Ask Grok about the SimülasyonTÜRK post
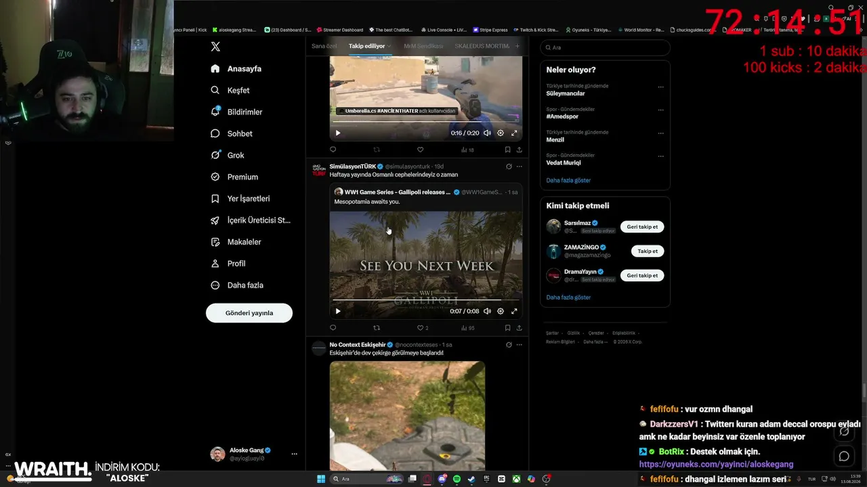867x487 pixels. 509,166
